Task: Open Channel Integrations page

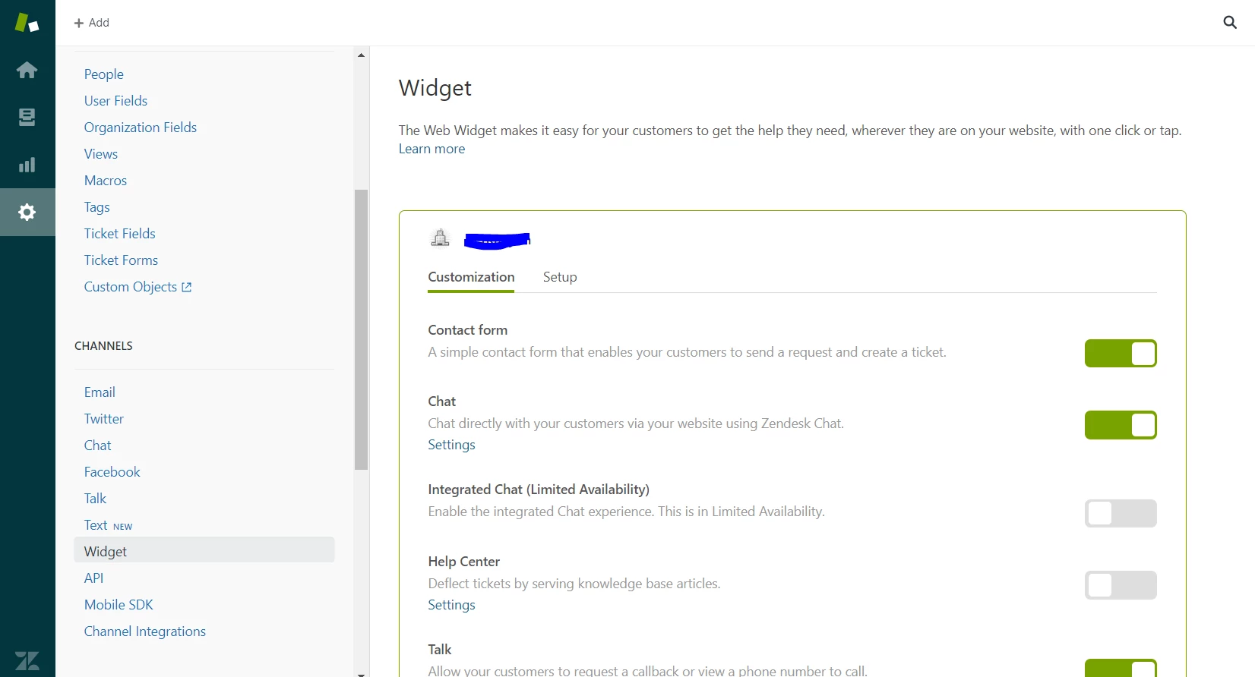Action: click(145, 631)
